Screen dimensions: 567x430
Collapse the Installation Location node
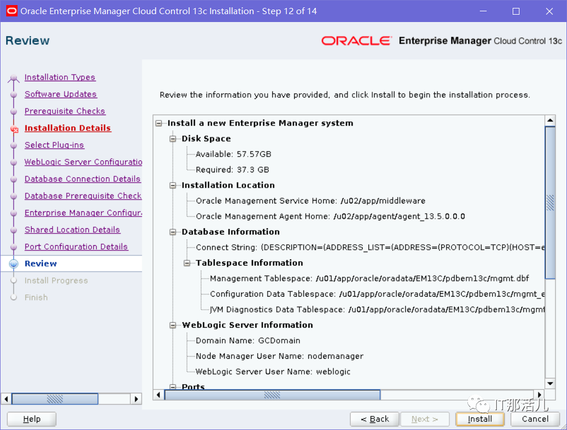(x=173, y=185)
